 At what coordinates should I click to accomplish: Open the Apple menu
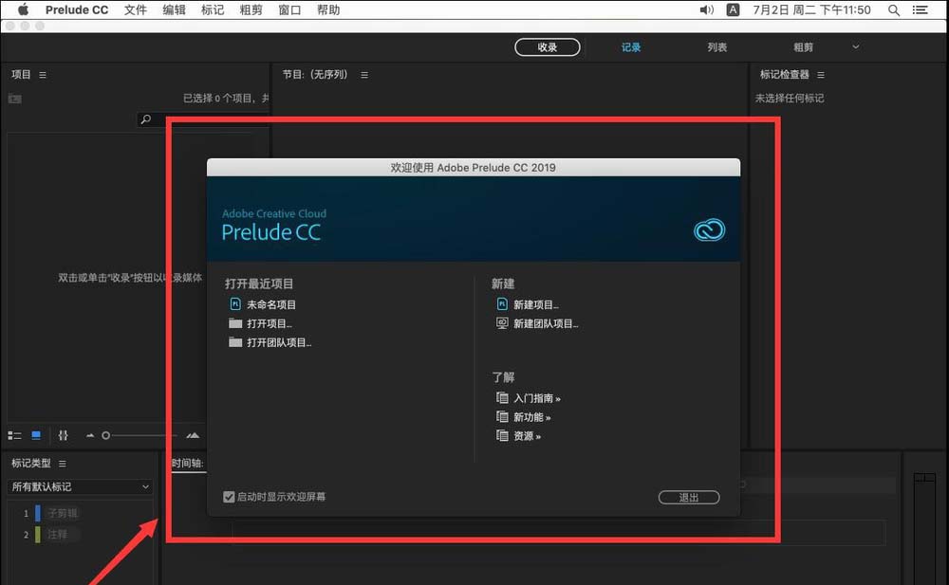(x=23, y=9)
